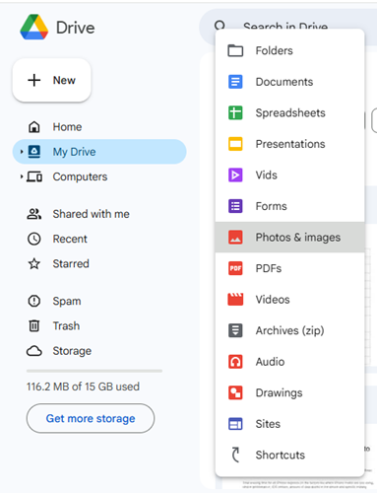Click the red Drawings icon
The width and height of the screenshot is (377, 493).
235,392
